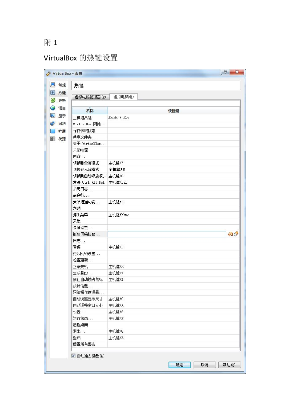The width and height of the screenshot is (290, 410).
Task: Click the 共享文件夹... row
Action: point(156,137)
